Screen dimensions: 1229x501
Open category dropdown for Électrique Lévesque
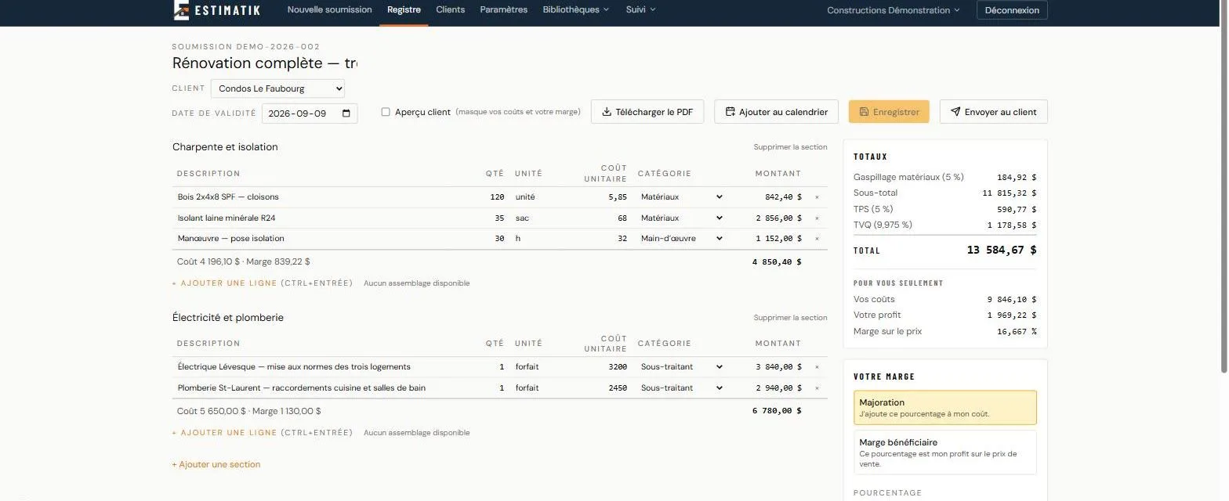[x=682, y=367]
